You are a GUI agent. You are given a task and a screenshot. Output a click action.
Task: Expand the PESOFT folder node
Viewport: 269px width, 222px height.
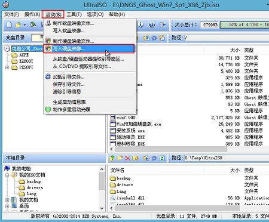pyautogui.click(x=7, y=67)
